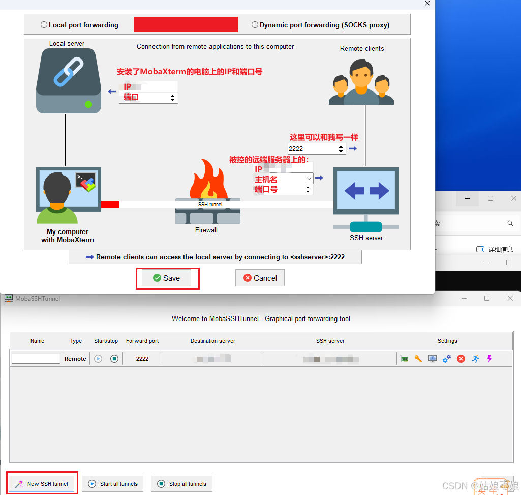Start the Remote 2222 tunnel
The height and width of the screenshot is (495, 521).
[x=98, y=359]
